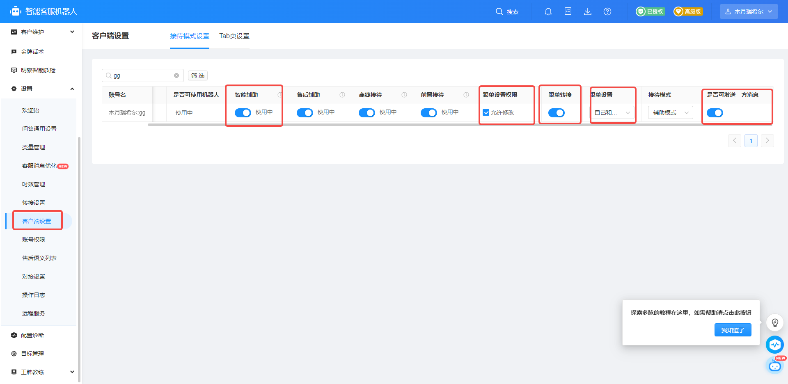This screenshot has height=384, width=788.
Task: Click the 已授权 authorized badge
Action: [650, 11]
